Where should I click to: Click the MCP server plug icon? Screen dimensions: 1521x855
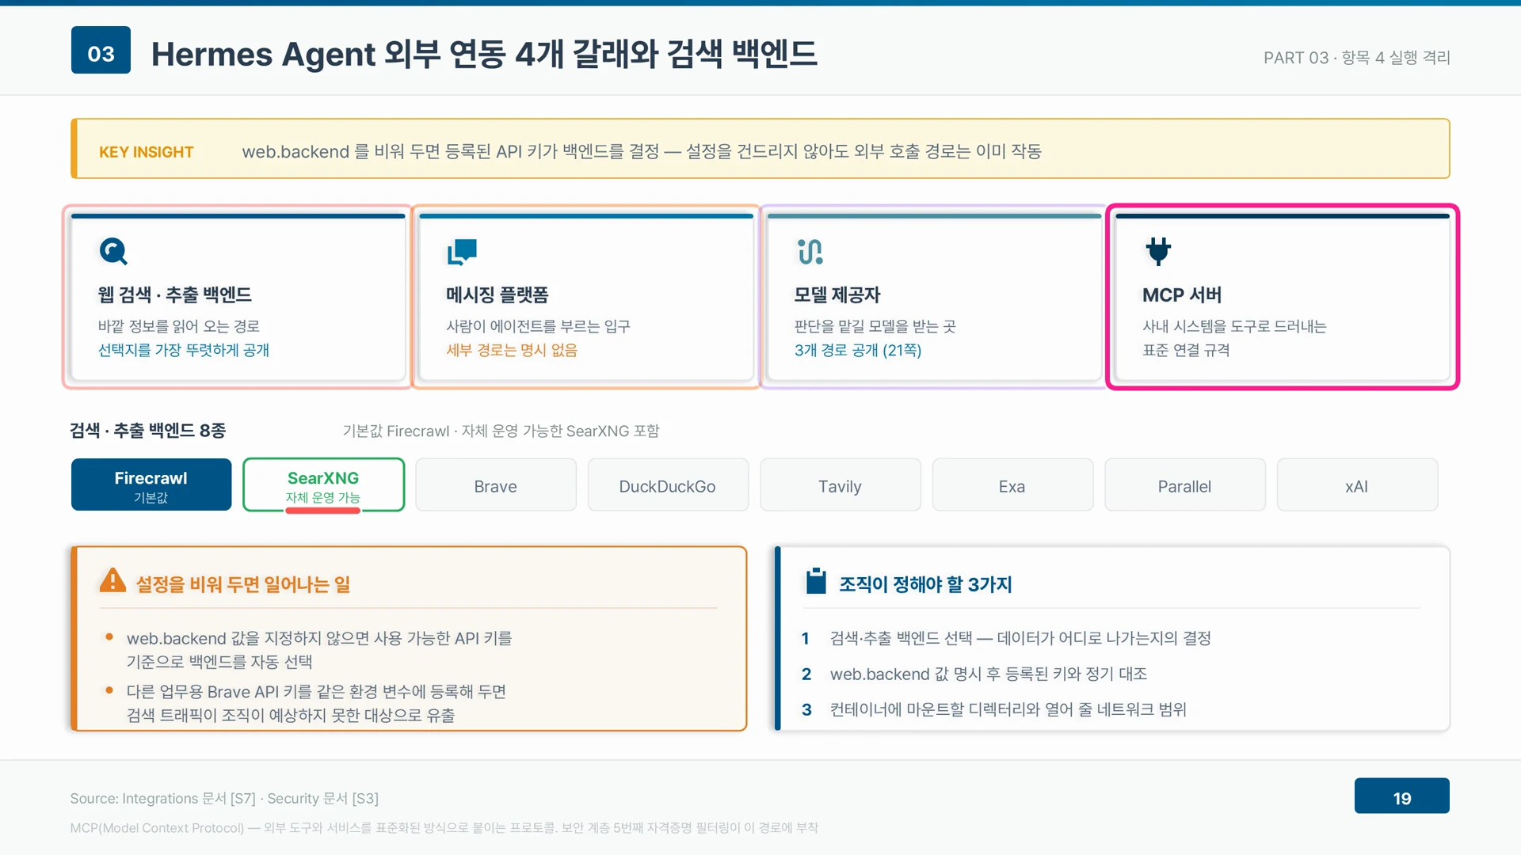1158,251
